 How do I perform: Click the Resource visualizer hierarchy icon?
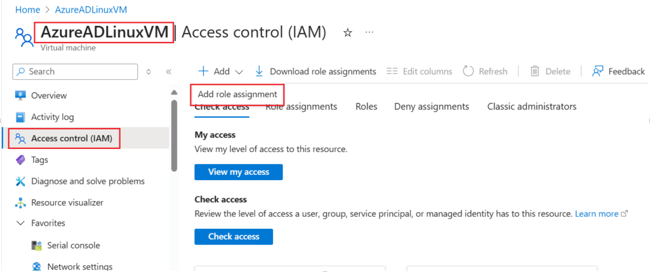[20, 203]
